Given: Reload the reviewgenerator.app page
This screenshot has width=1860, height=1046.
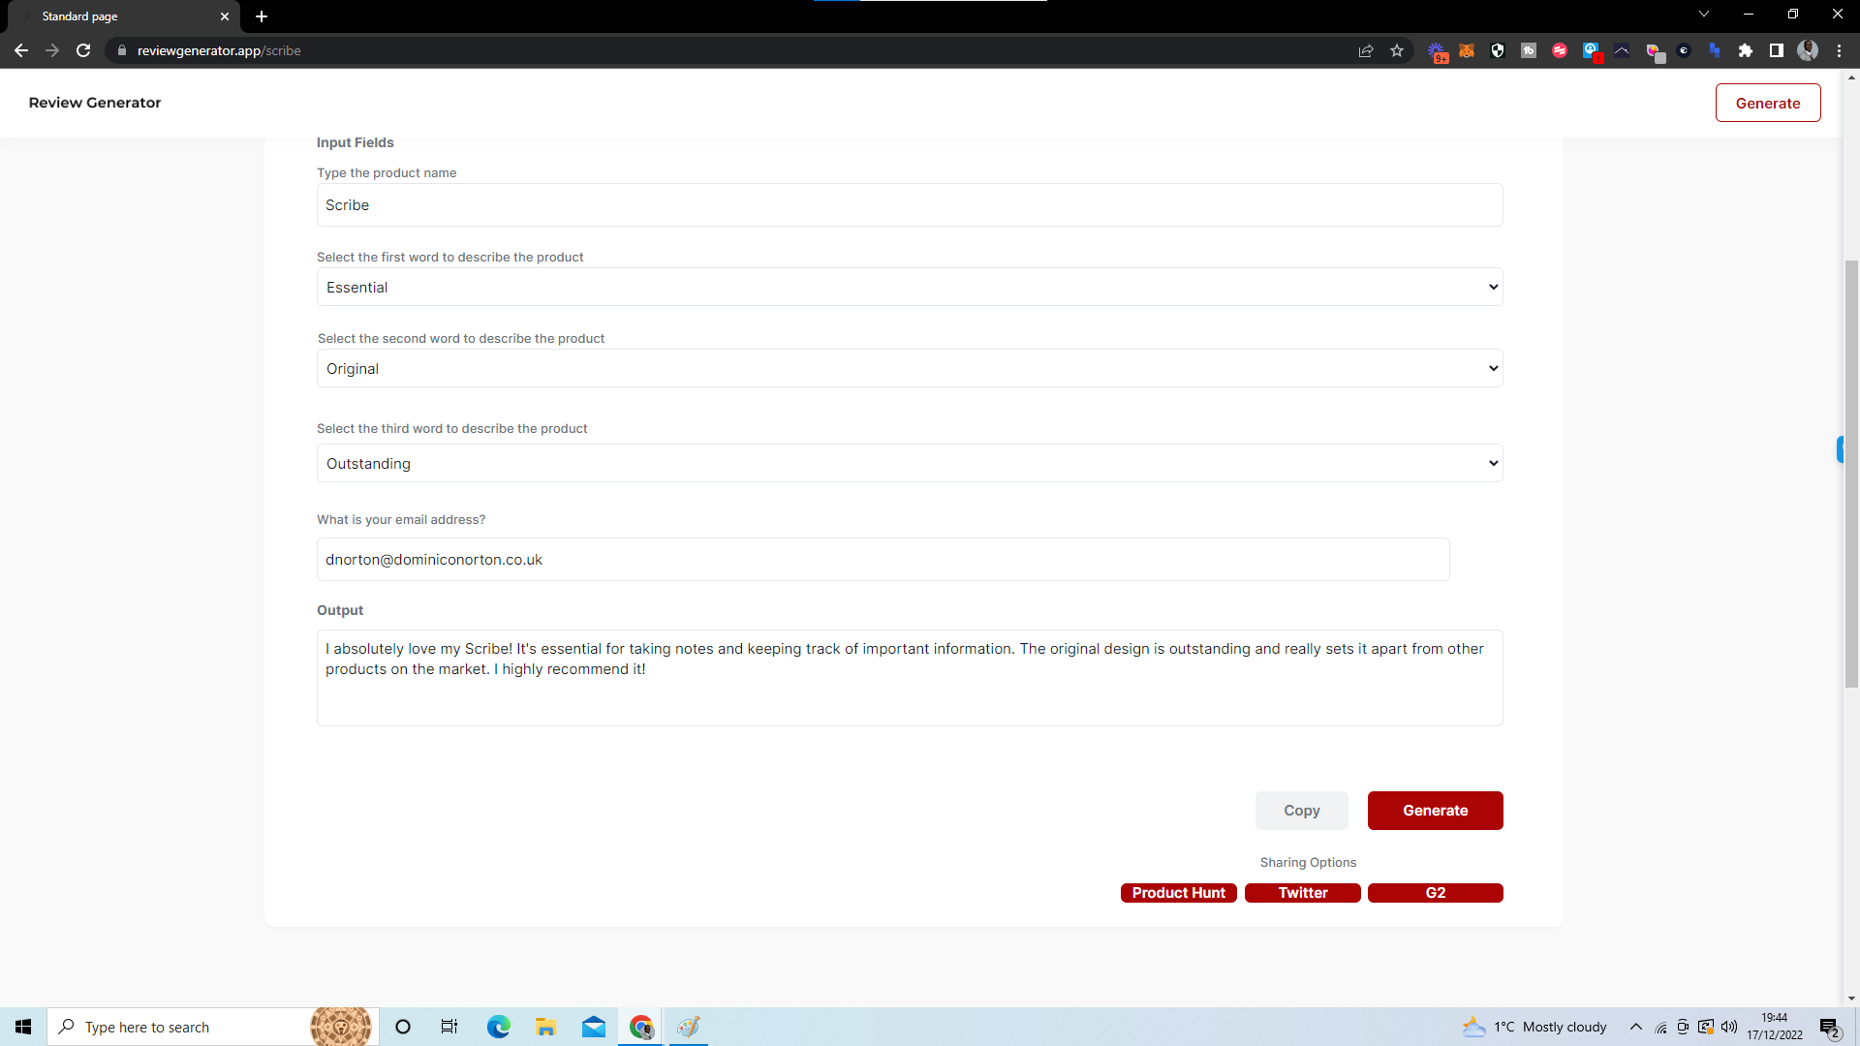Looking at the screenshot, I should coord(83,50).
